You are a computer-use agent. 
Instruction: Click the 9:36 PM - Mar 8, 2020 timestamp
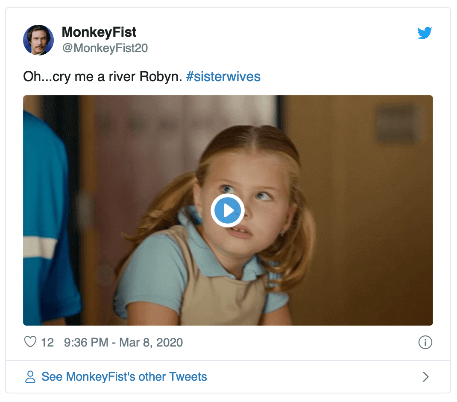point(123,342)
